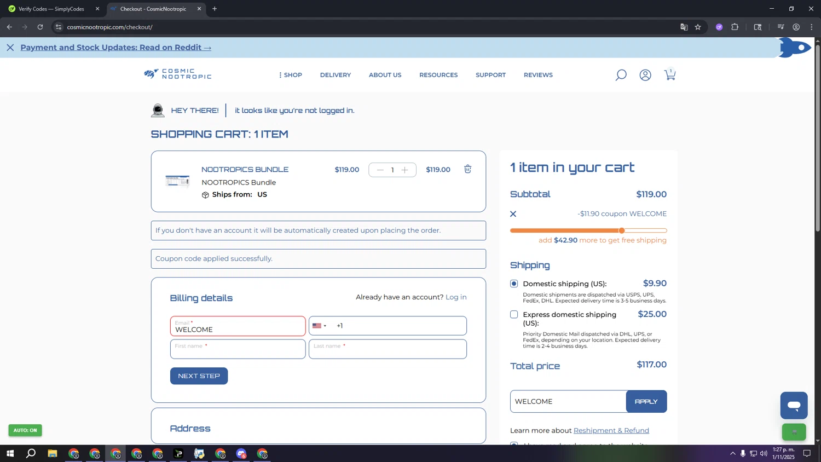The height and width of the screenshot is (462, 821).
Task: Follow the Log in link
Action: point(456,297)
